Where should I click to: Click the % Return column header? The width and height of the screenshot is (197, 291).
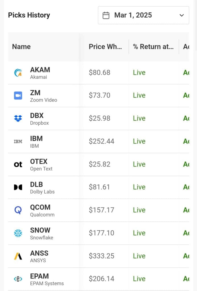153,47
